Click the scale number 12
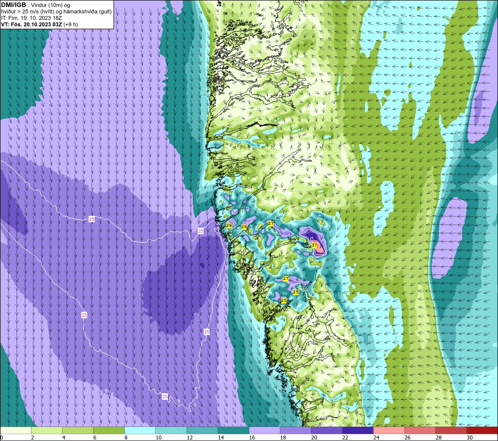The image size is (498, 441). click(190, 438)
